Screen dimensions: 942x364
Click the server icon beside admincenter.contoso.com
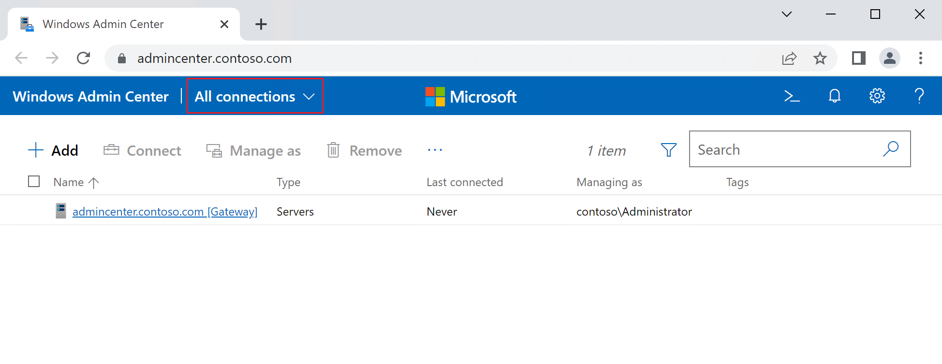[x=61, y=211]
